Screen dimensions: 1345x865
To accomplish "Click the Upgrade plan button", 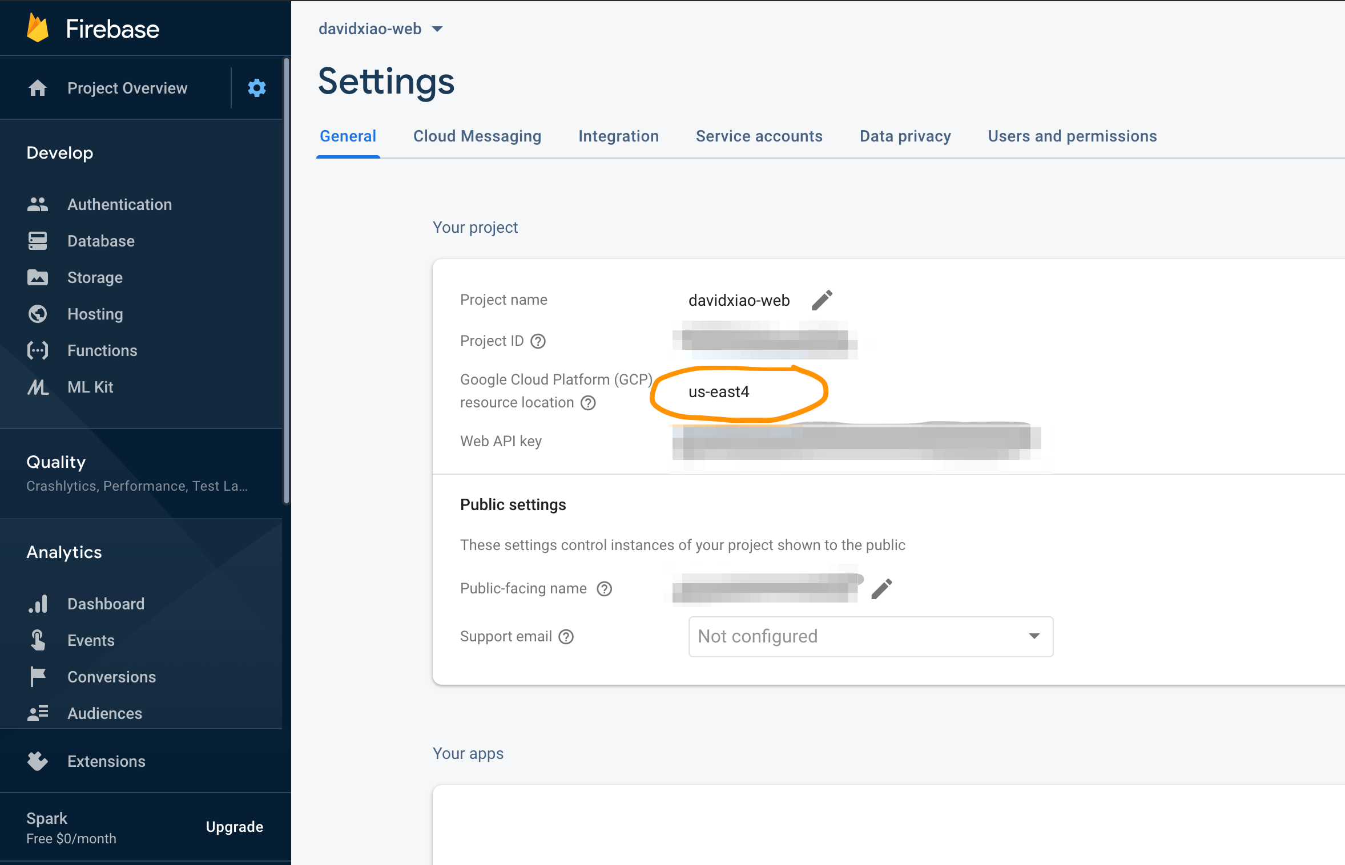I will click(x=235, y=827).
